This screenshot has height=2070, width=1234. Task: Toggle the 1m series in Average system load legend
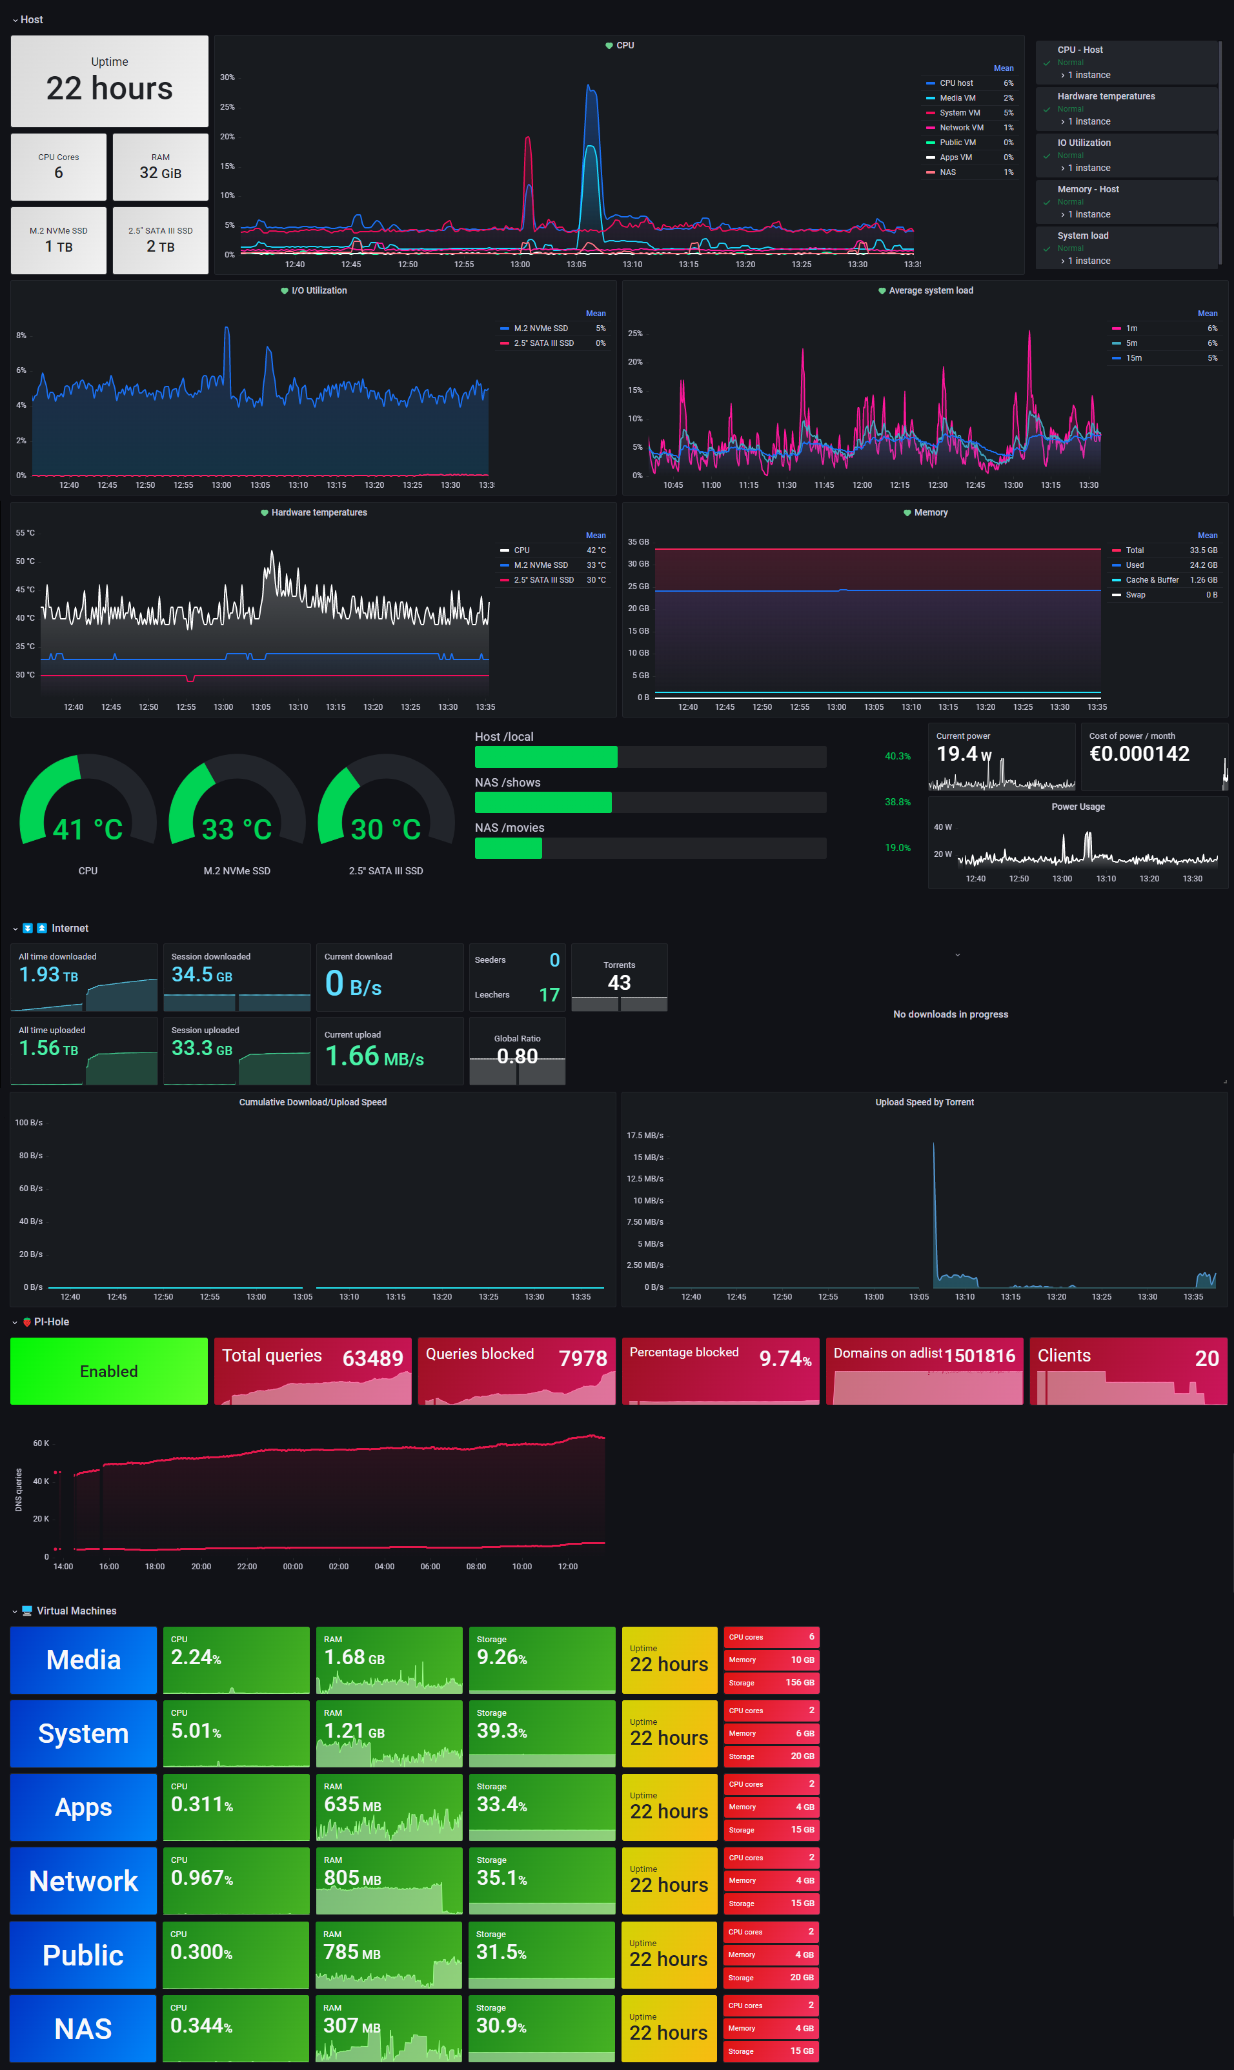click(1132, 328)
